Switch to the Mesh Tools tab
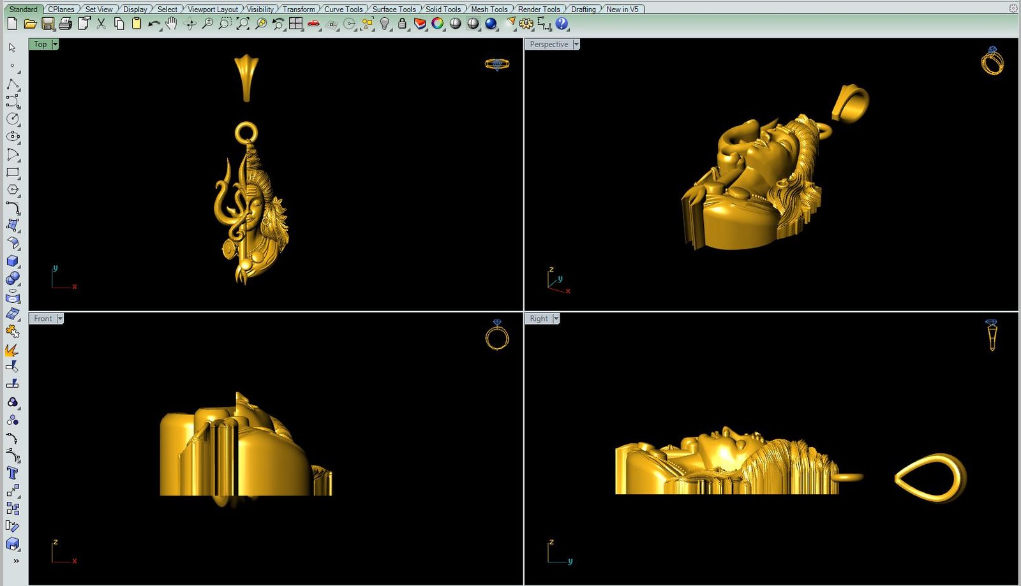The width and height of the screenshot is (1021, 586). pos(489,9)
